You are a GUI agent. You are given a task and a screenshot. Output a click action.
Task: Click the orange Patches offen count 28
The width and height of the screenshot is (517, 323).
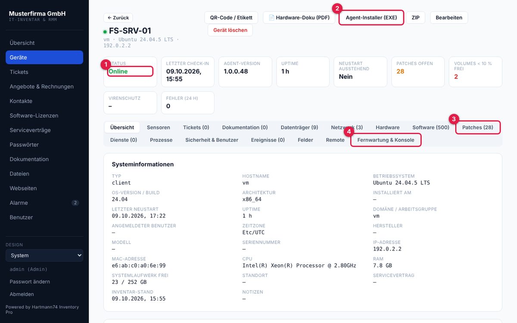401,71
